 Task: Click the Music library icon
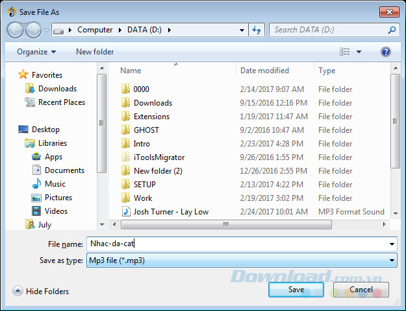coord(38,184)
